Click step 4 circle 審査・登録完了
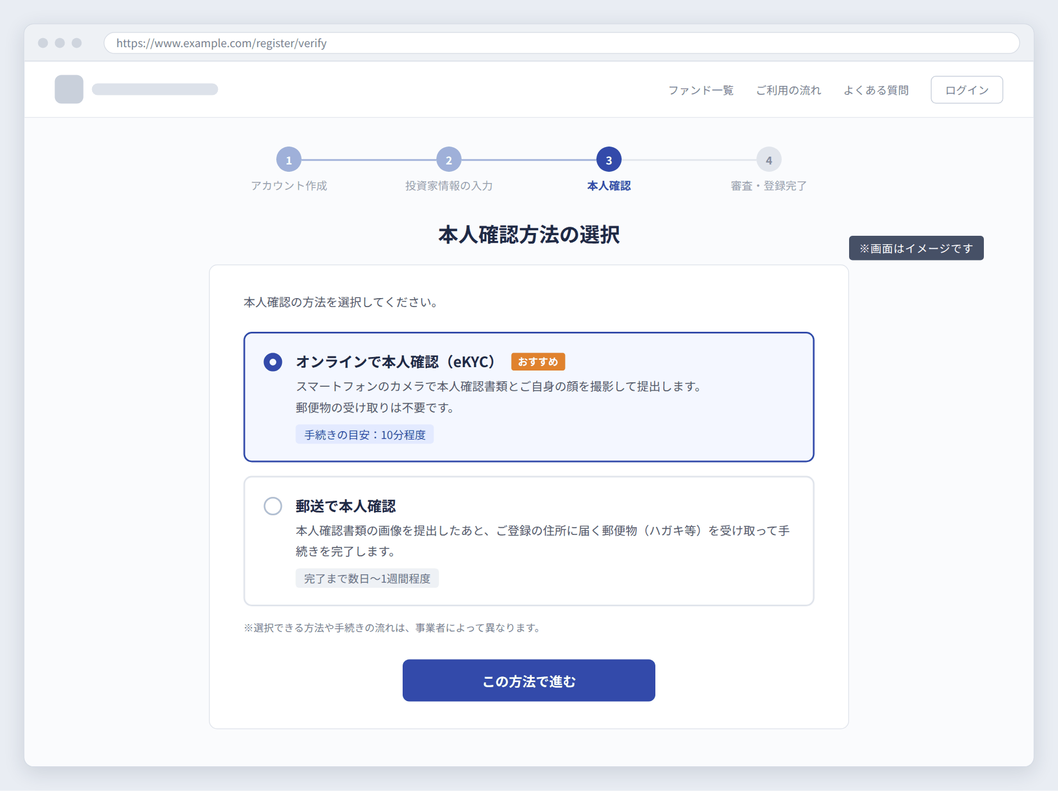Viewport: 1058px width, 791px height. pyautogui.click(x=769, y=160)
